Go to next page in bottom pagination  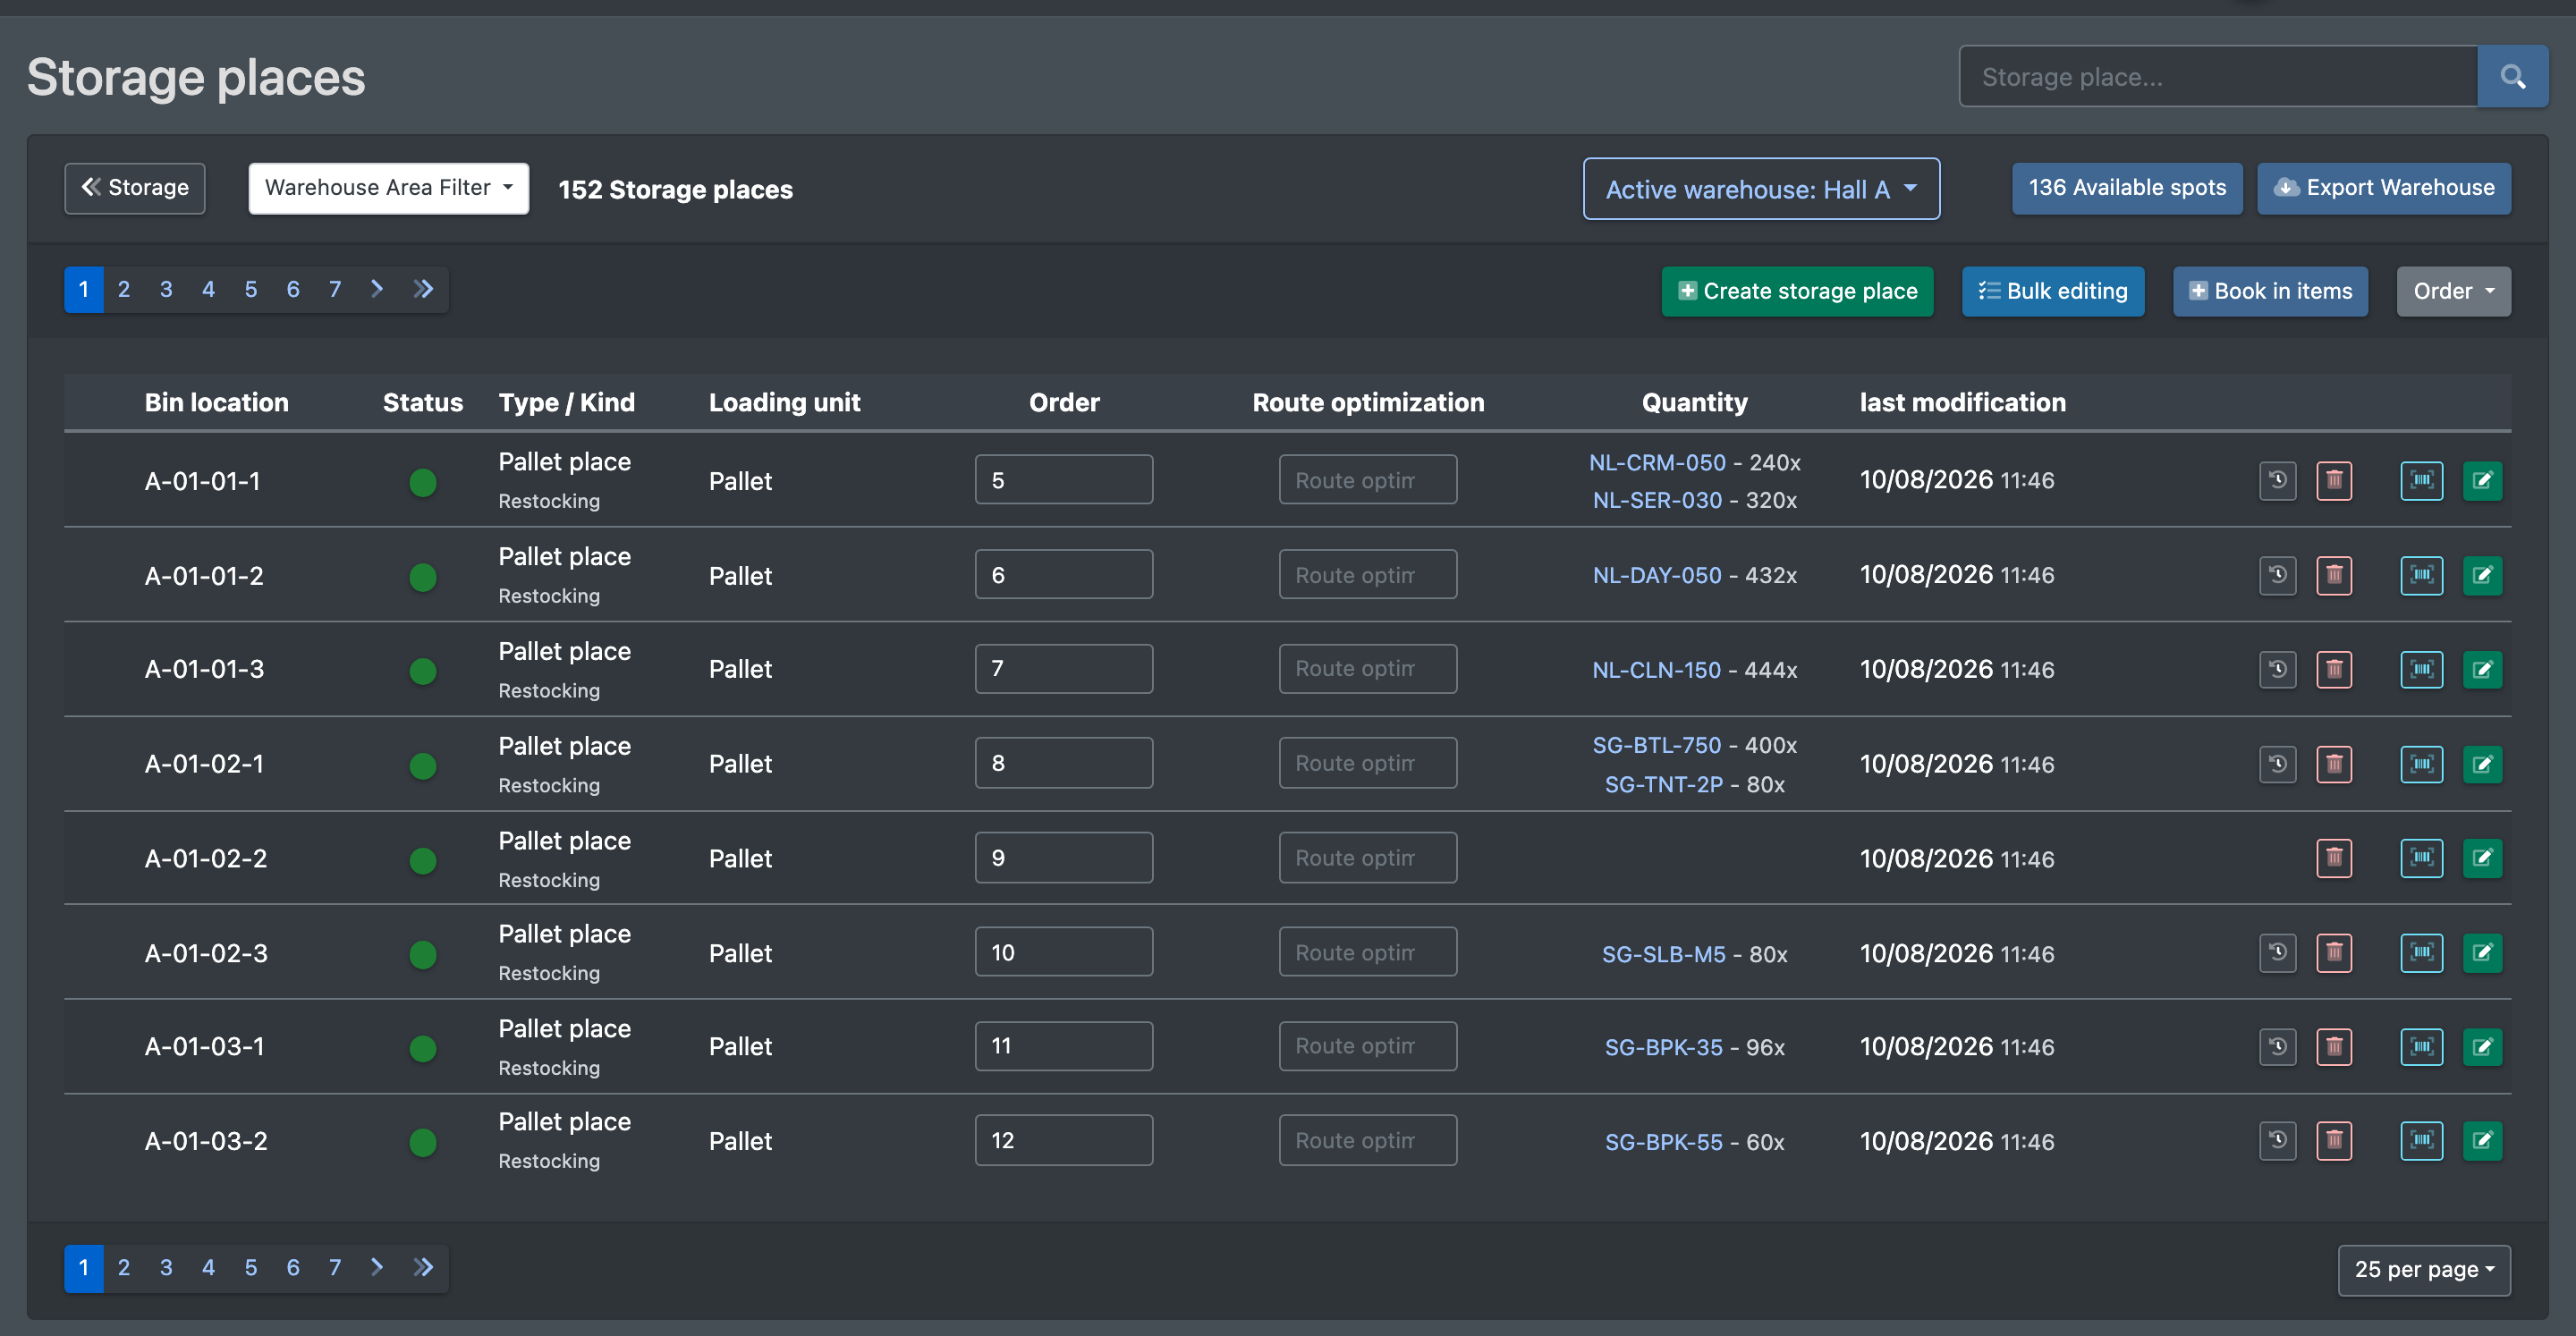[377, 1268]
